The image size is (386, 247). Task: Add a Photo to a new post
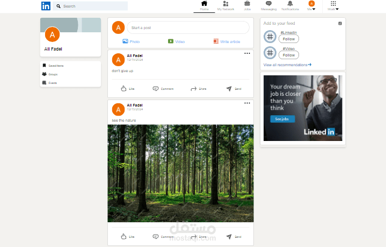(x=131, y=41)
